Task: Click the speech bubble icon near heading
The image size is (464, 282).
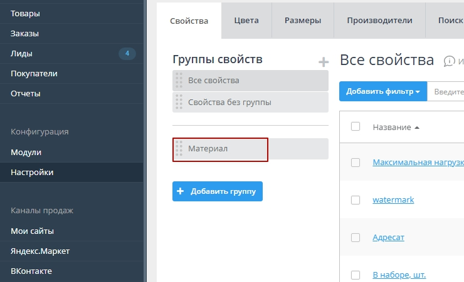Action: (449, 61)
